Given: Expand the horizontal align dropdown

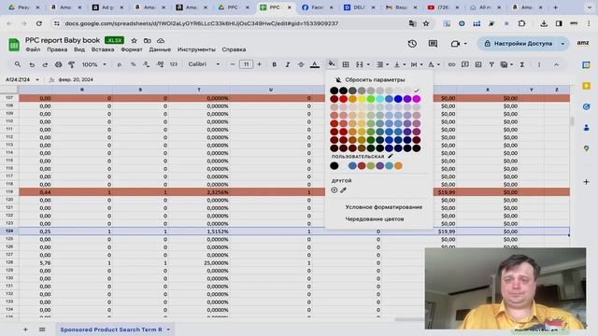Looking at the screenshot, I should click(x=387, y=64).
